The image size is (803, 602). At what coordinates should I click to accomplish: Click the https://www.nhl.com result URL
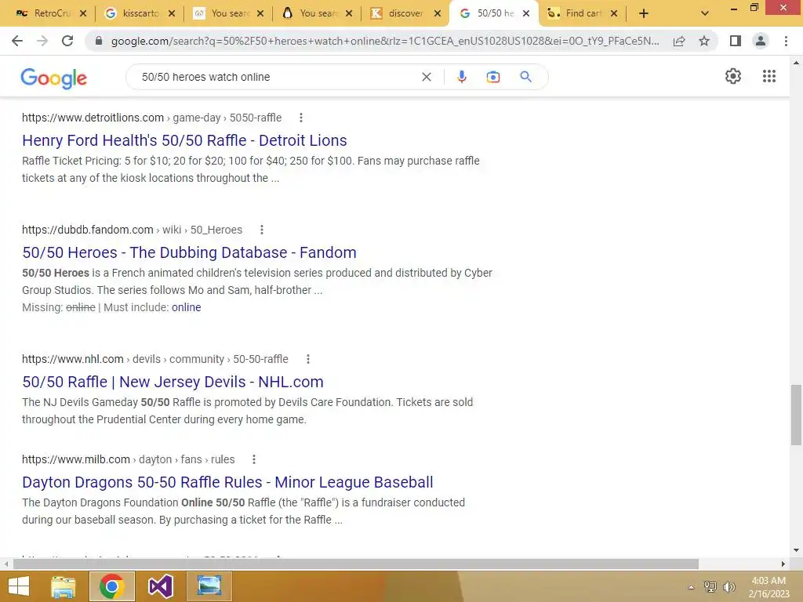[73, 359]
